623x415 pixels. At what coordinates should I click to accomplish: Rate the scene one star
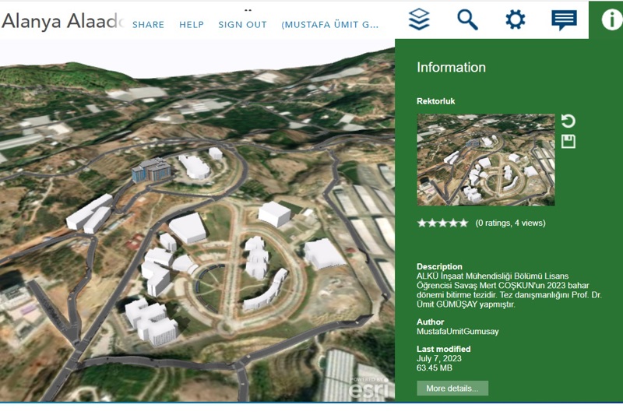coord(422,223)
